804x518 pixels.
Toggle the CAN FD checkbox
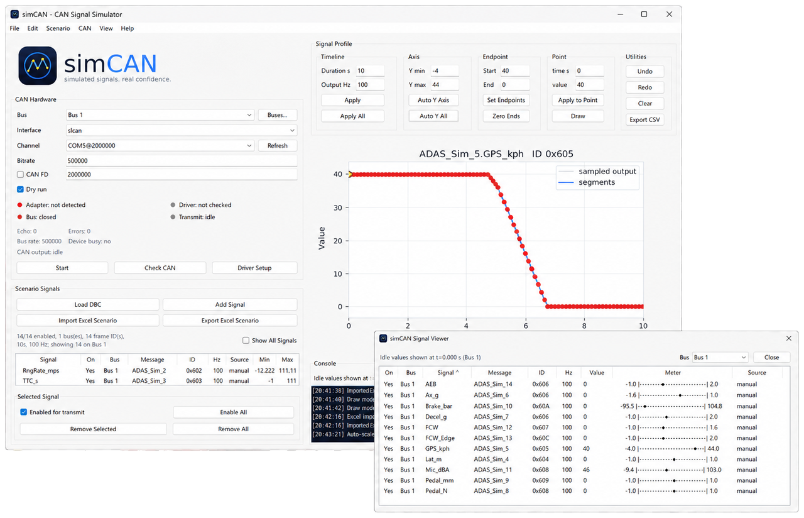pyautogui.click(x=21, y=174)
